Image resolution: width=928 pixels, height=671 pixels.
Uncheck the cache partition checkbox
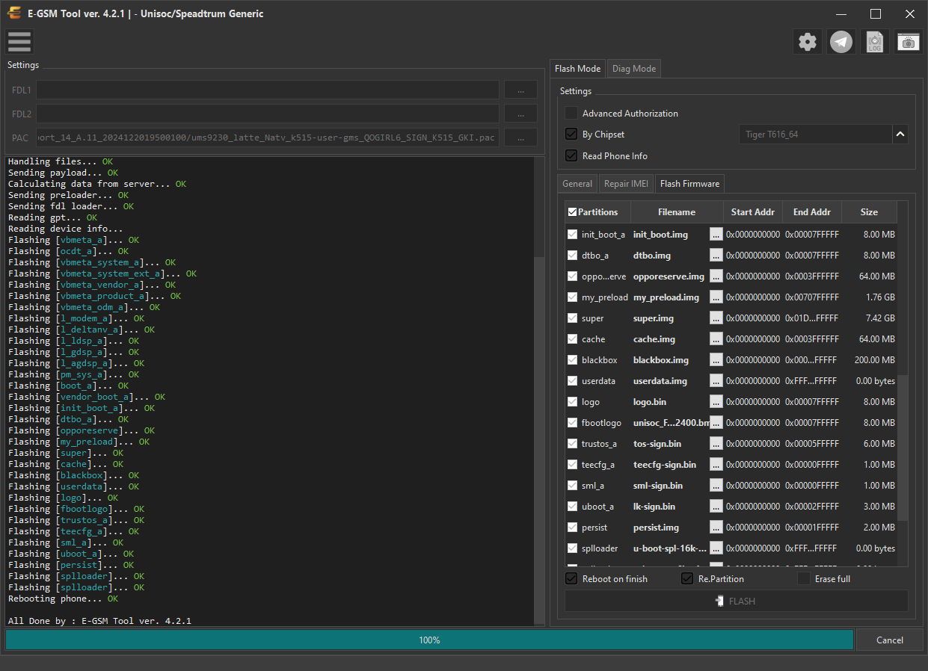(x=573, y=339)
